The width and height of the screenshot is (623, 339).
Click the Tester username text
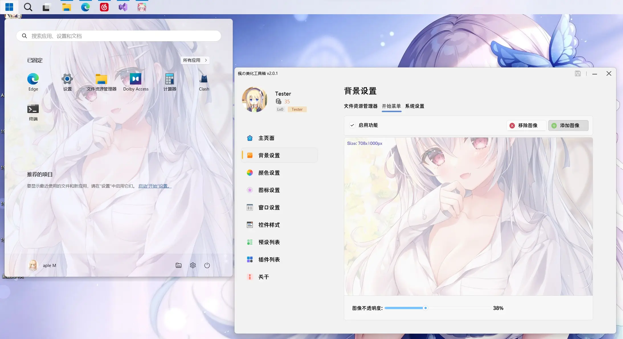(x=283, y=94)
